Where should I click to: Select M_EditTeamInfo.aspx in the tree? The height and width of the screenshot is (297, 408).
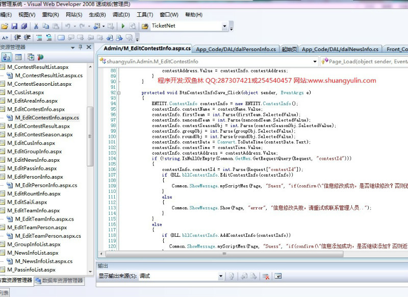click(33, 211)
